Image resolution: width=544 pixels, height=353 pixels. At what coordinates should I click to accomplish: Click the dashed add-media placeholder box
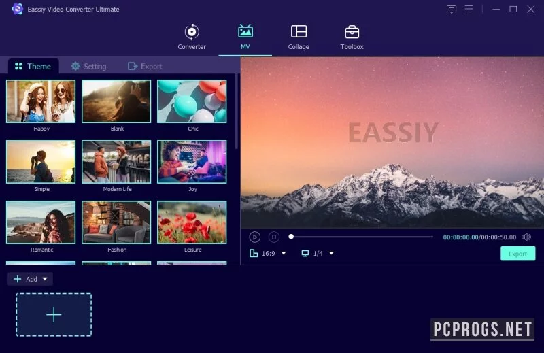click(54, 315)
